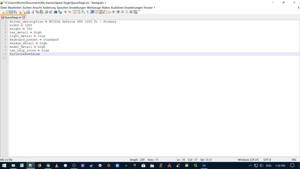Open the Einstellungen menu
This screenshot has height=169, width=300.
point(77,8)
